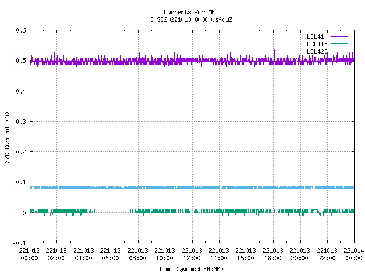This screenshot has width=365, height=274.
Task: Click the 0.3 y-axis tick value
Action: (21, 122)
